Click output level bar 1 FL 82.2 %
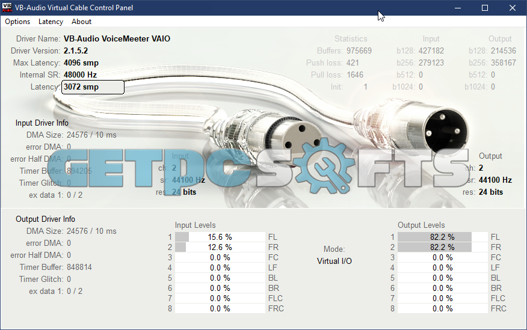The width and height of the screenshot is (527, 330). (x=442, y=237)
